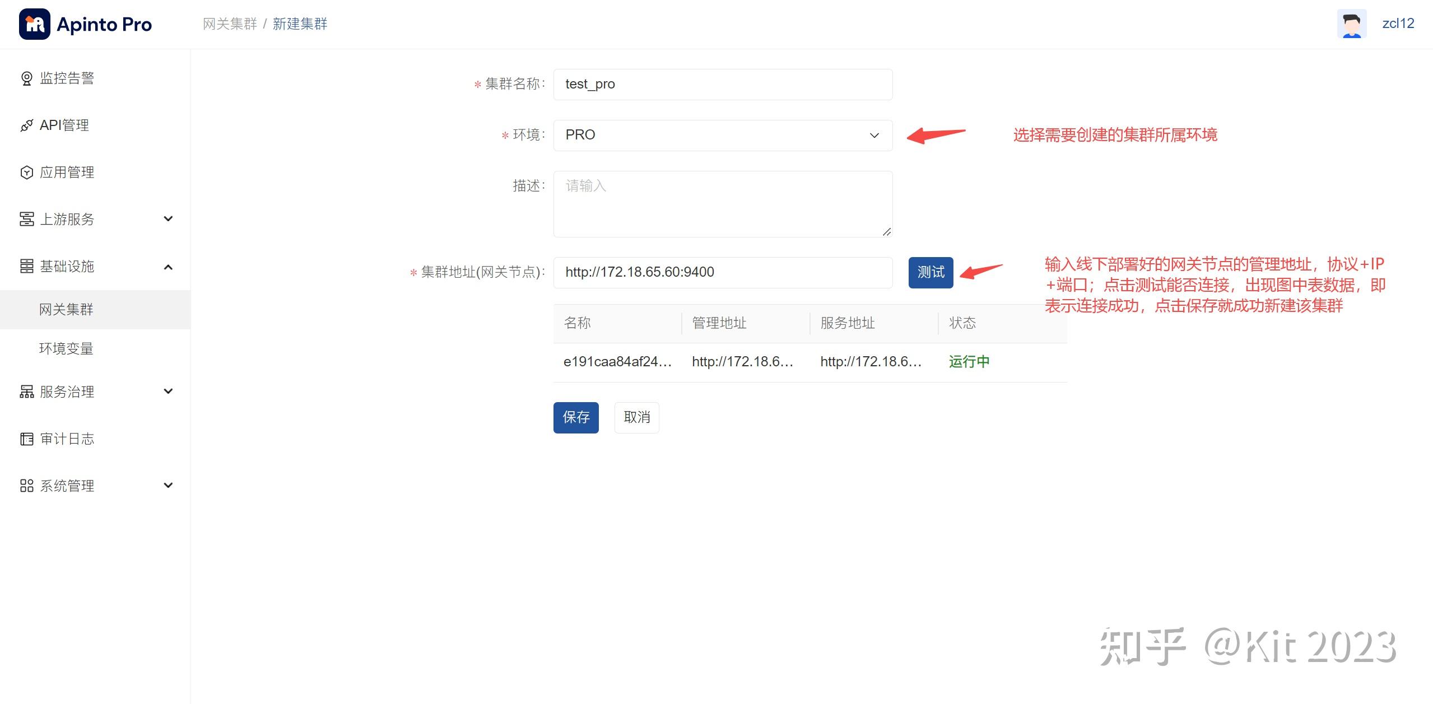The height and width of the screenshot is (704, 1433).
Task: Click the 网关集群 breadcrumb link
Action: tap(230, 24)
